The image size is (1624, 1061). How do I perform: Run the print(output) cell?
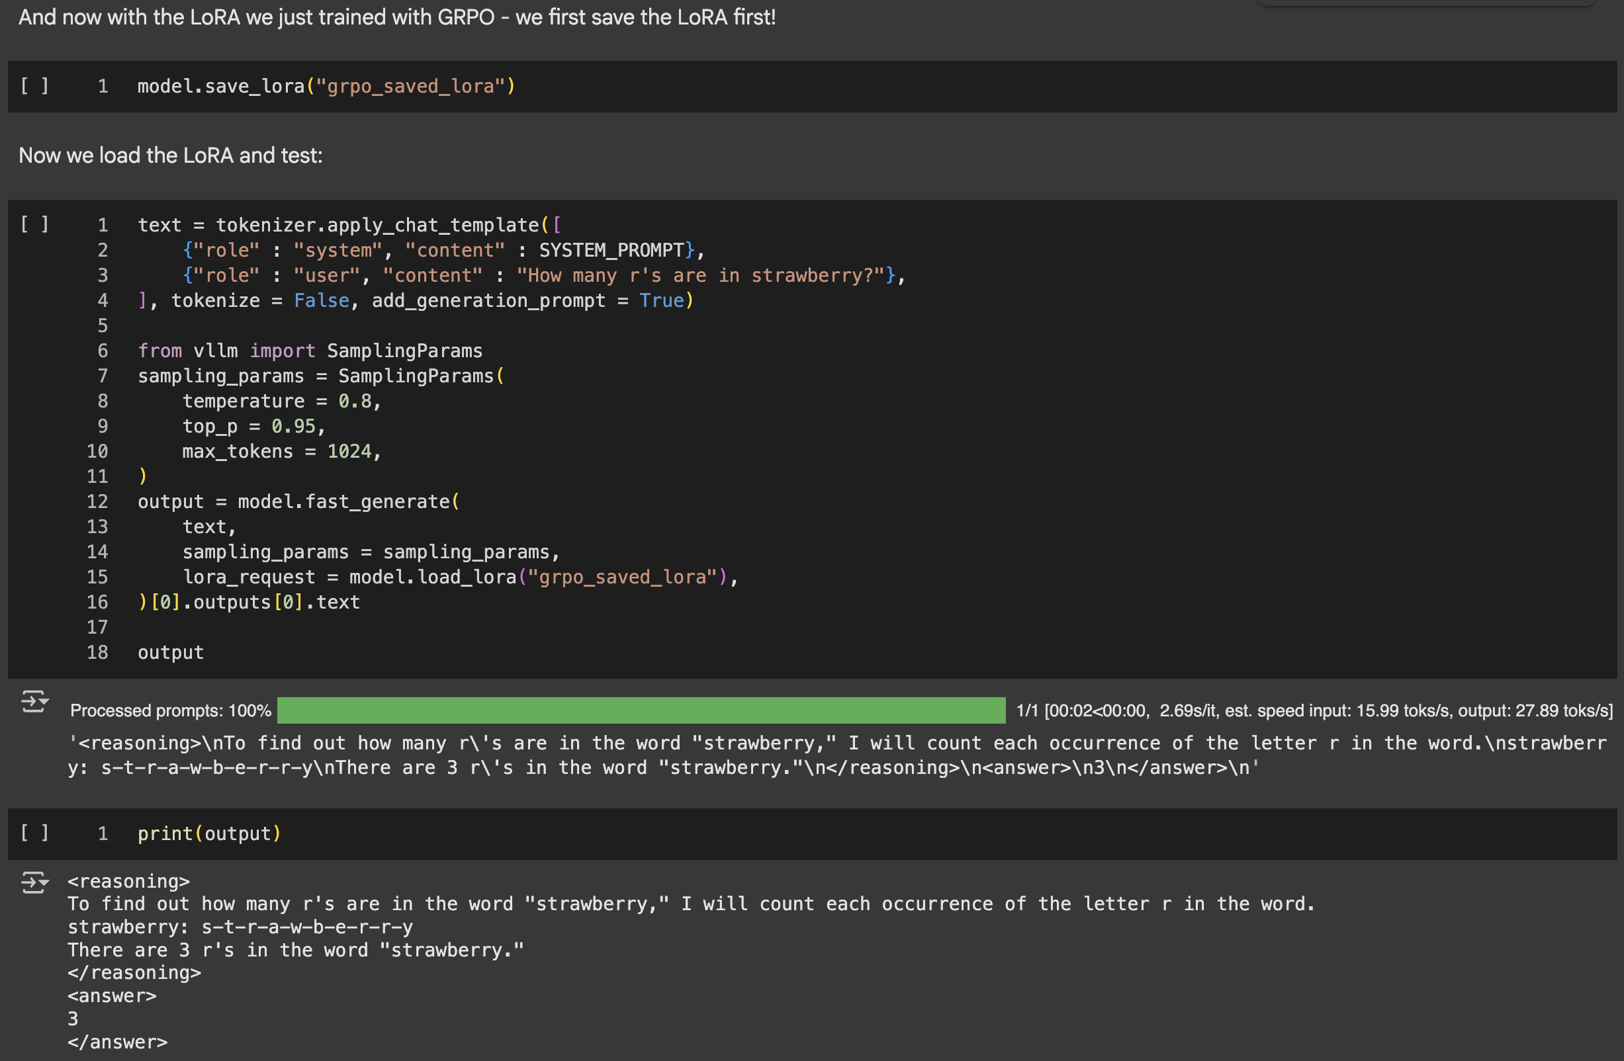(34, 833)
